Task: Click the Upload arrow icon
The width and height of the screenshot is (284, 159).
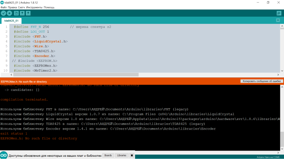Action: (x=10, y=13)
